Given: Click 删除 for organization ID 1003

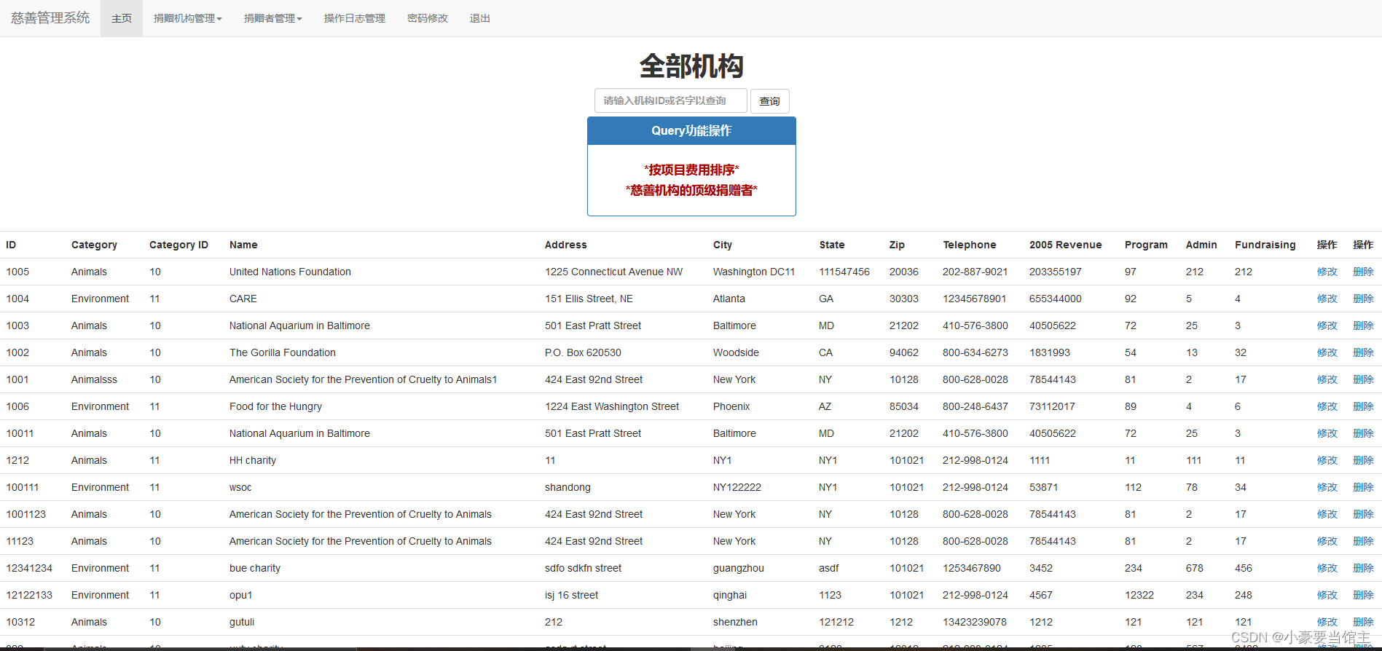Looking at the screenshot, I should pos(1363,325).
